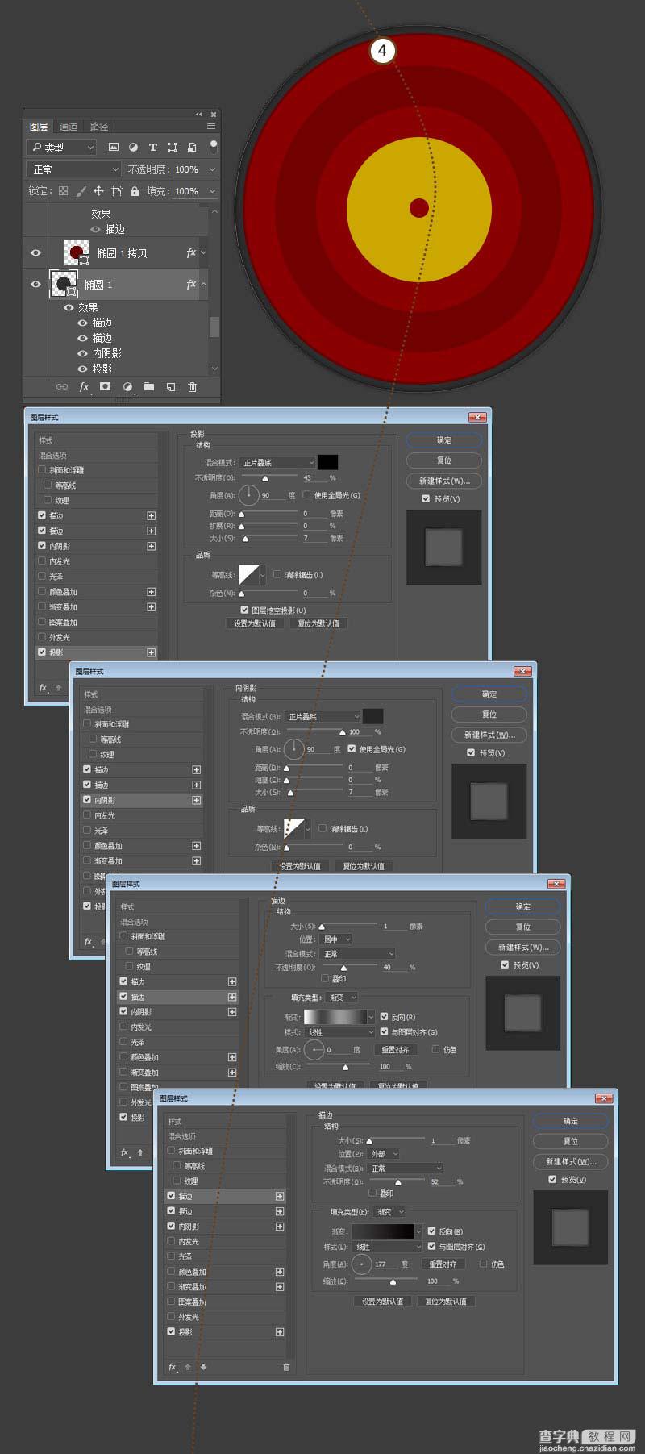Filter layers by adjustment layer icon
This screenshot has width=645, height=1454.
(x=133, y=148)
